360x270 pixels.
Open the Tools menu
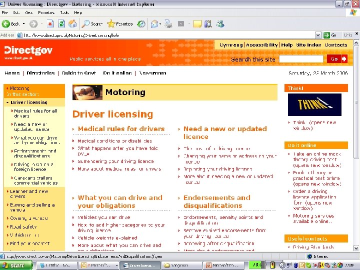point(64,12)
